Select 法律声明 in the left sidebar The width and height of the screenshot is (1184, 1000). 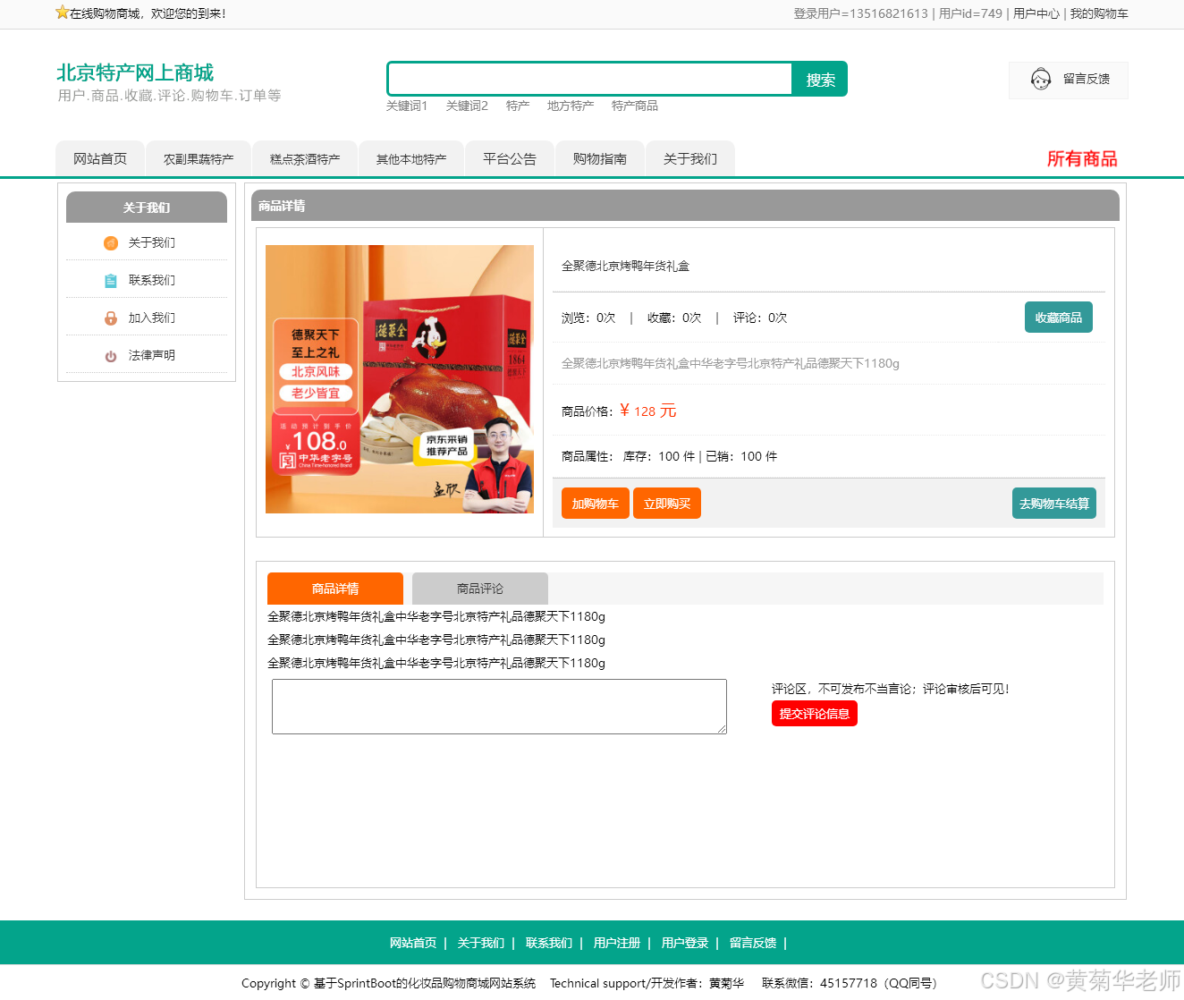(x=152, y=356)
